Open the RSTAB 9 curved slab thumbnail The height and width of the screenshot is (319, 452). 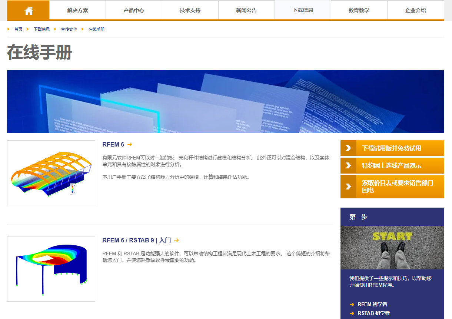click(x=51, y=269)
